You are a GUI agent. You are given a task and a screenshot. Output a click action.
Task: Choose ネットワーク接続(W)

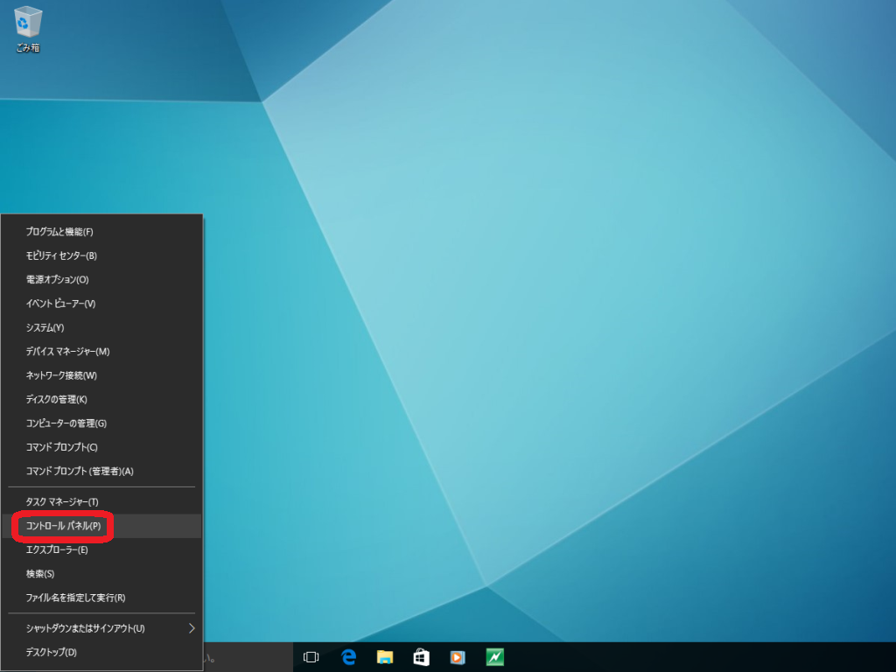click(x=101, y=375)
